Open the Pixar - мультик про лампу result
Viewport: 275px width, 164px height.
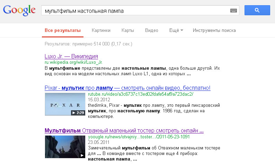pos(127,88)
